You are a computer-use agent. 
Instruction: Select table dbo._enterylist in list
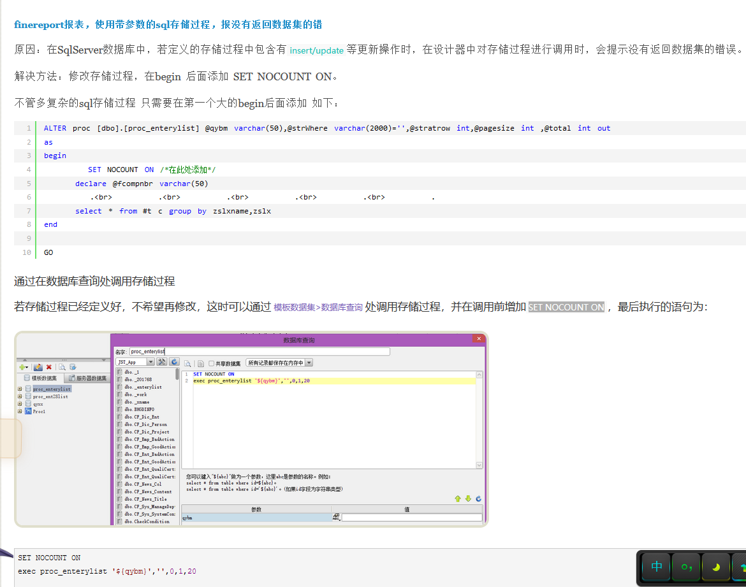(143, 387)
